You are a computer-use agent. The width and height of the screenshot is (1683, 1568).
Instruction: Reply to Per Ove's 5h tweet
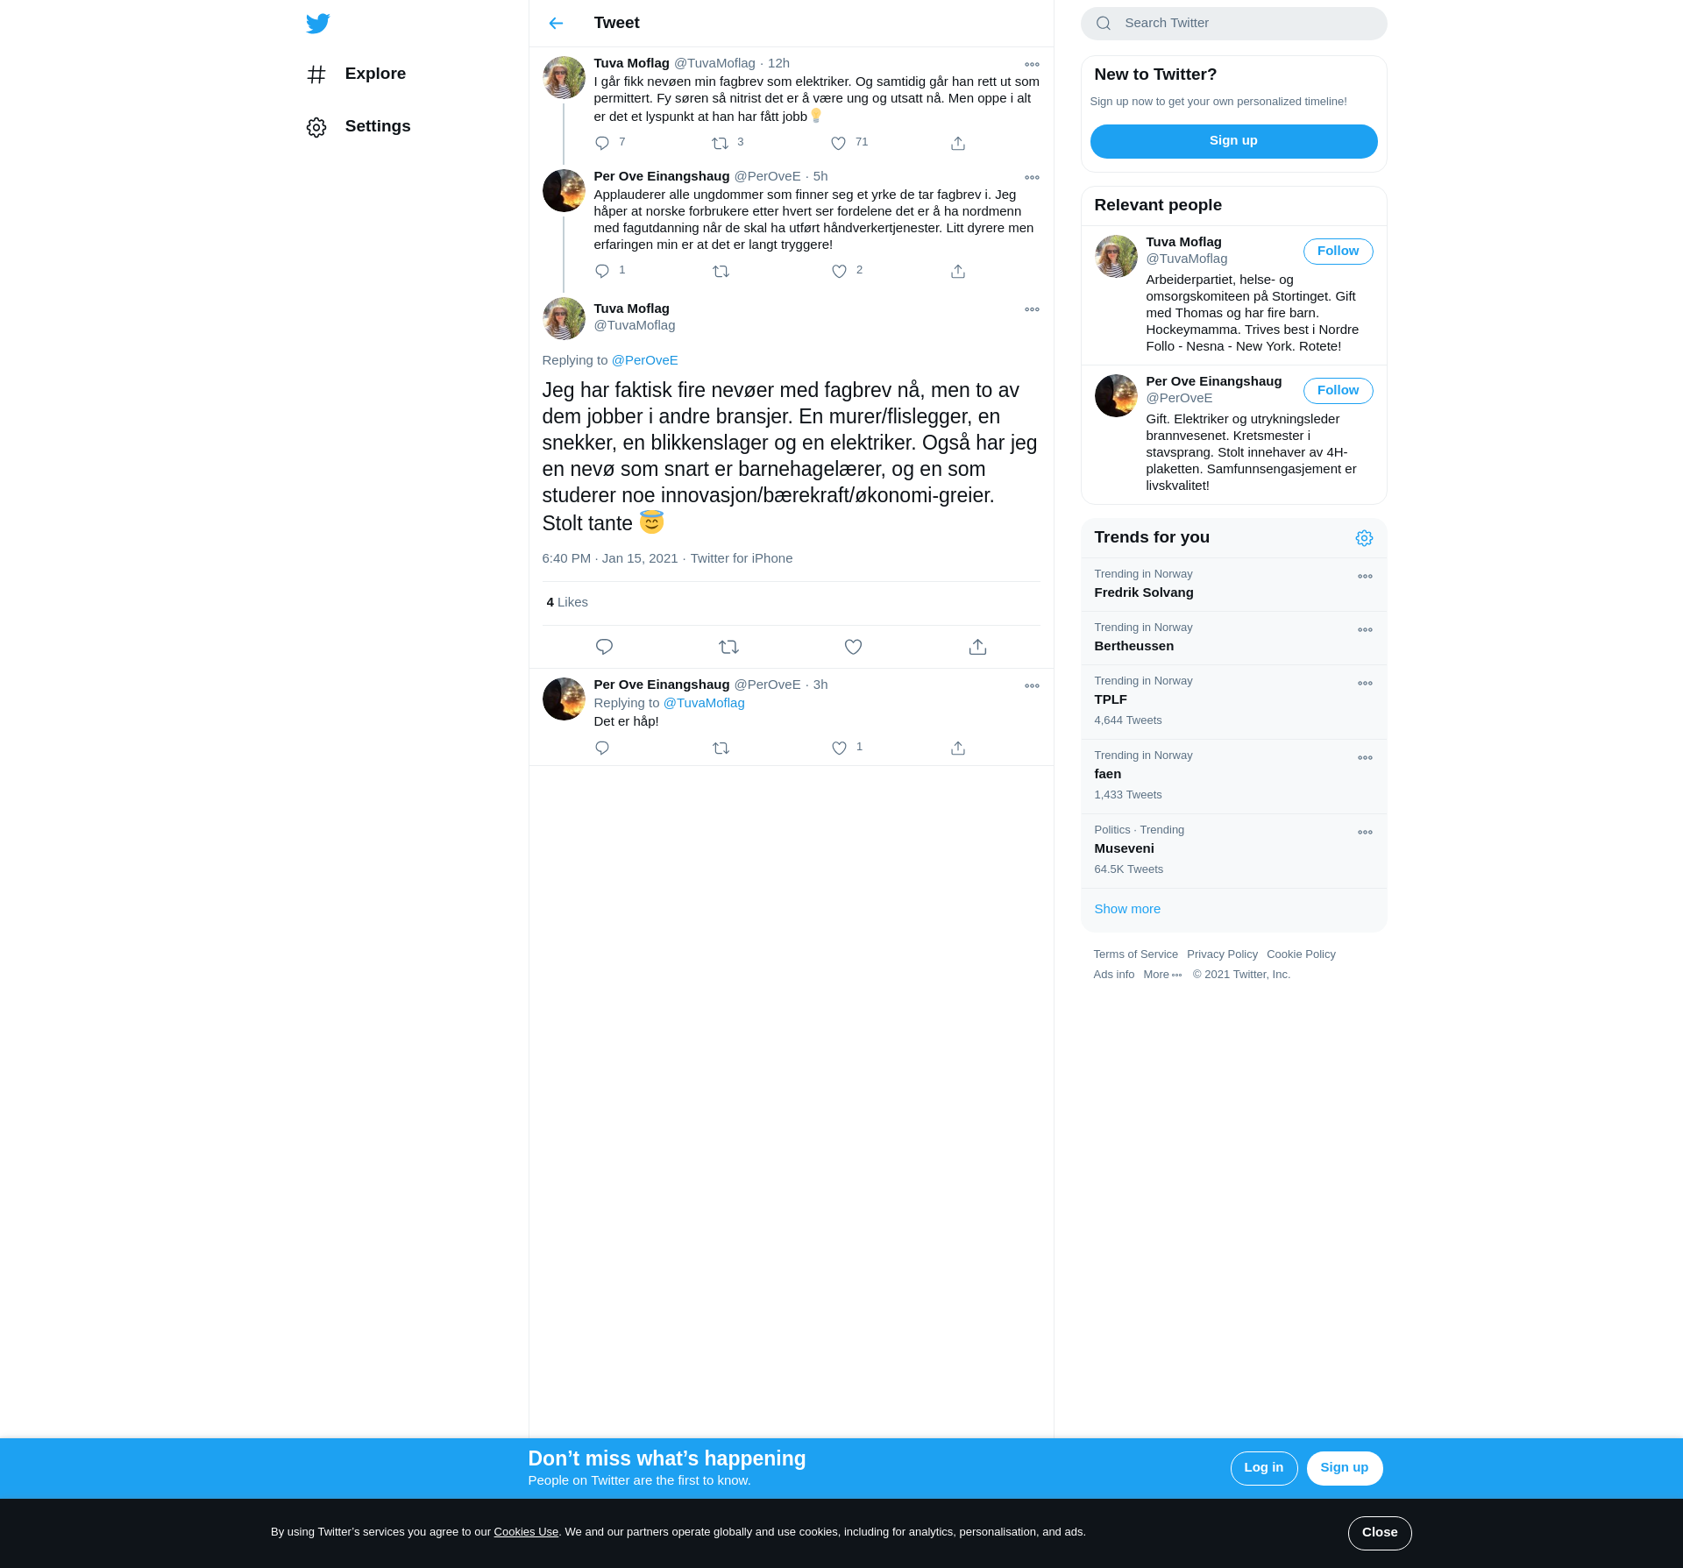coord(602,271)
